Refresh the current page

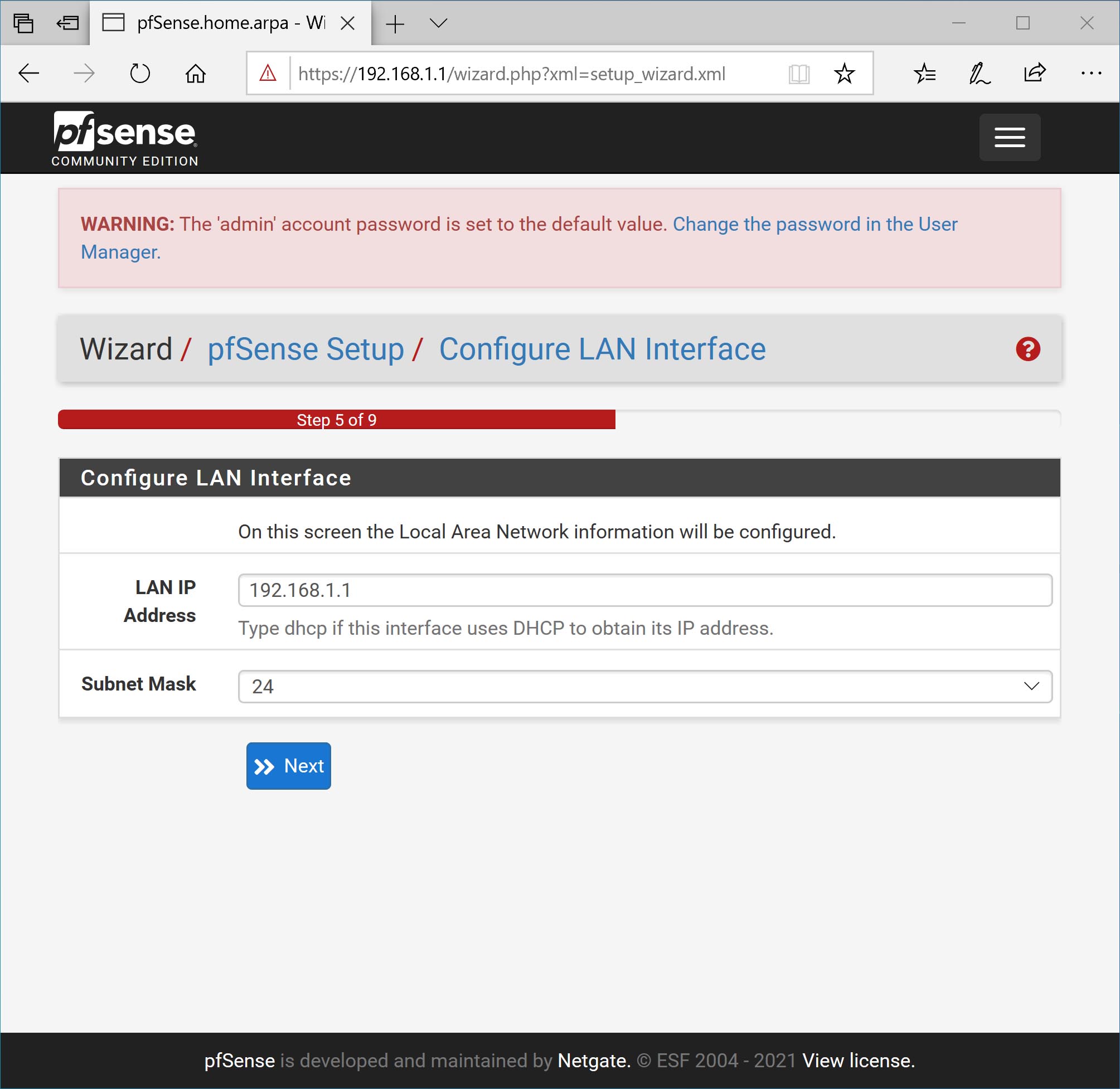click(x=139, y=73)
